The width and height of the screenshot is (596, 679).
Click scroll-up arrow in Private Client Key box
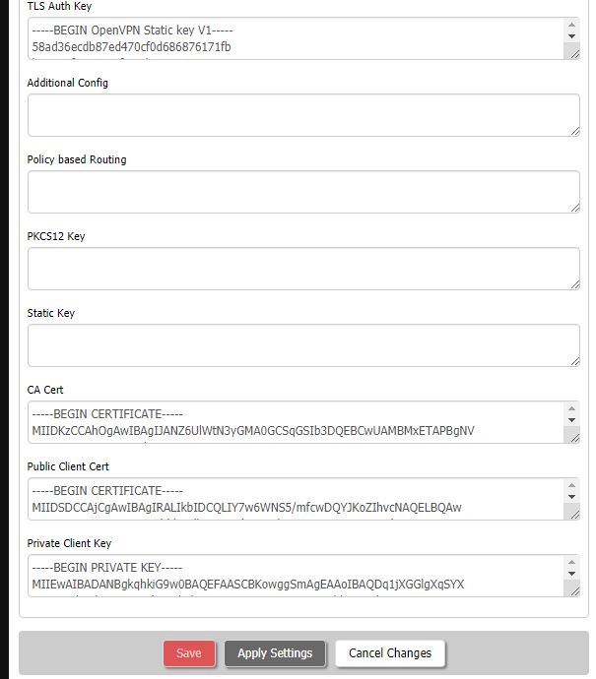(571, 562)
